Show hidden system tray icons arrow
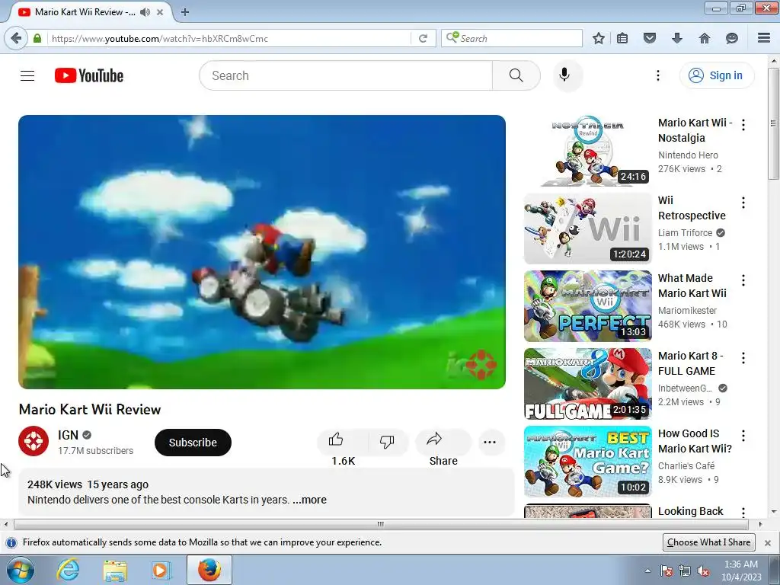This screenshot has width=780, height=585. click(647, 571)
